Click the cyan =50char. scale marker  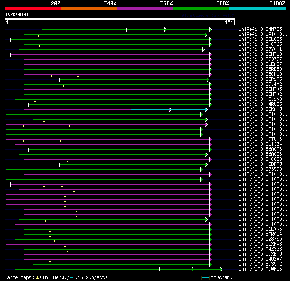point(205,277)
